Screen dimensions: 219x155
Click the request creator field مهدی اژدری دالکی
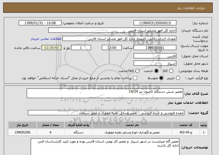pos(119,39)
